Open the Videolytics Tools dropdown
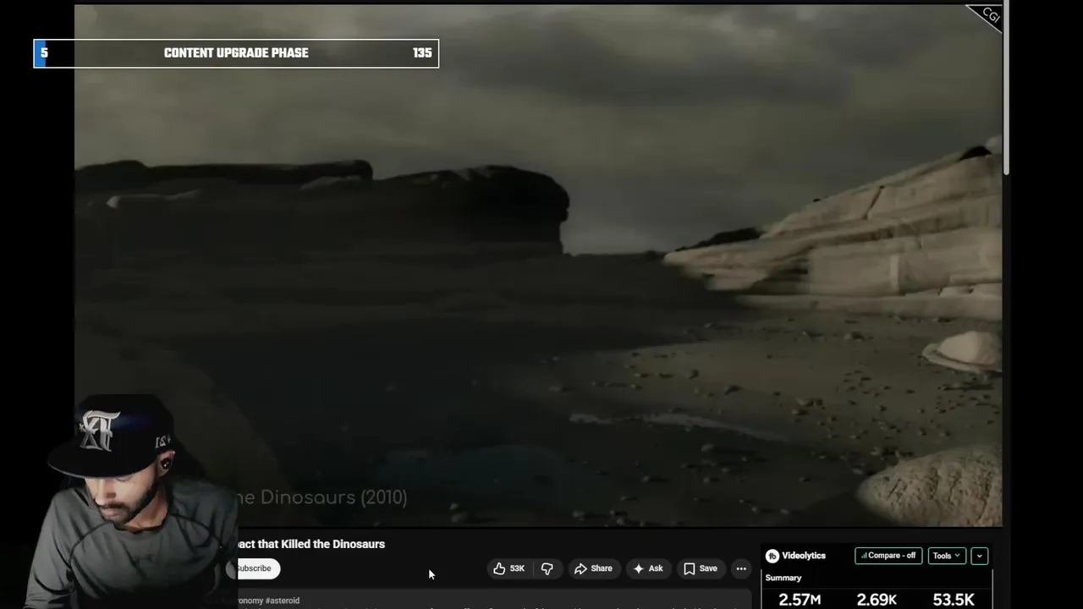Screen dimensions: 1083x609 (946, 556)
